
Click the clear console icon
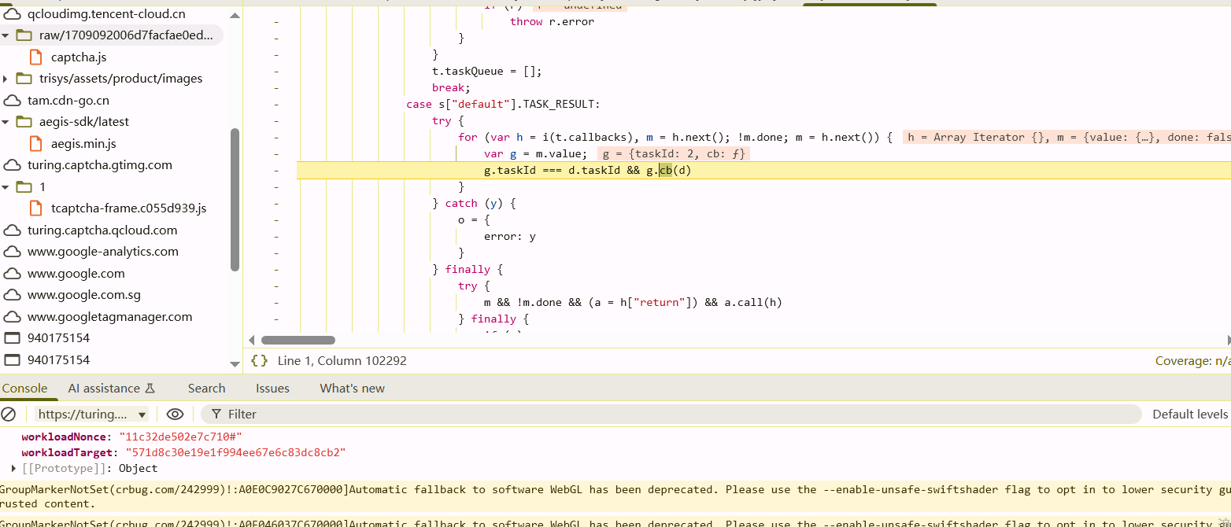click(9, 415)
